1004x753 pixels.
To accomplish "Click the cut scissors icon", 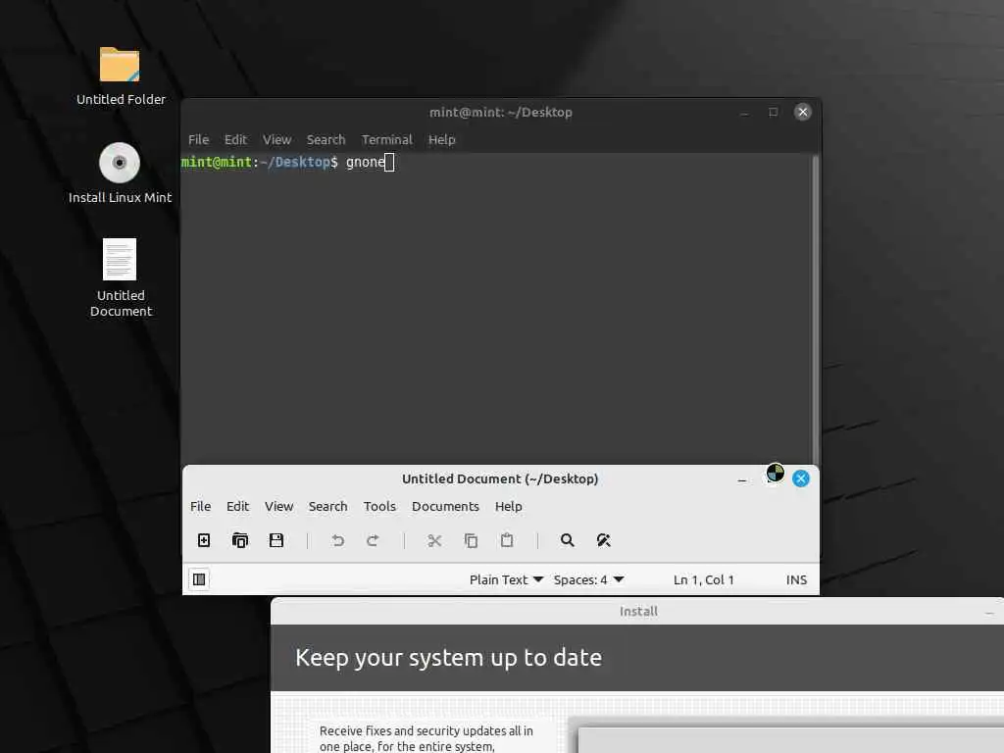I will [434, 540].
